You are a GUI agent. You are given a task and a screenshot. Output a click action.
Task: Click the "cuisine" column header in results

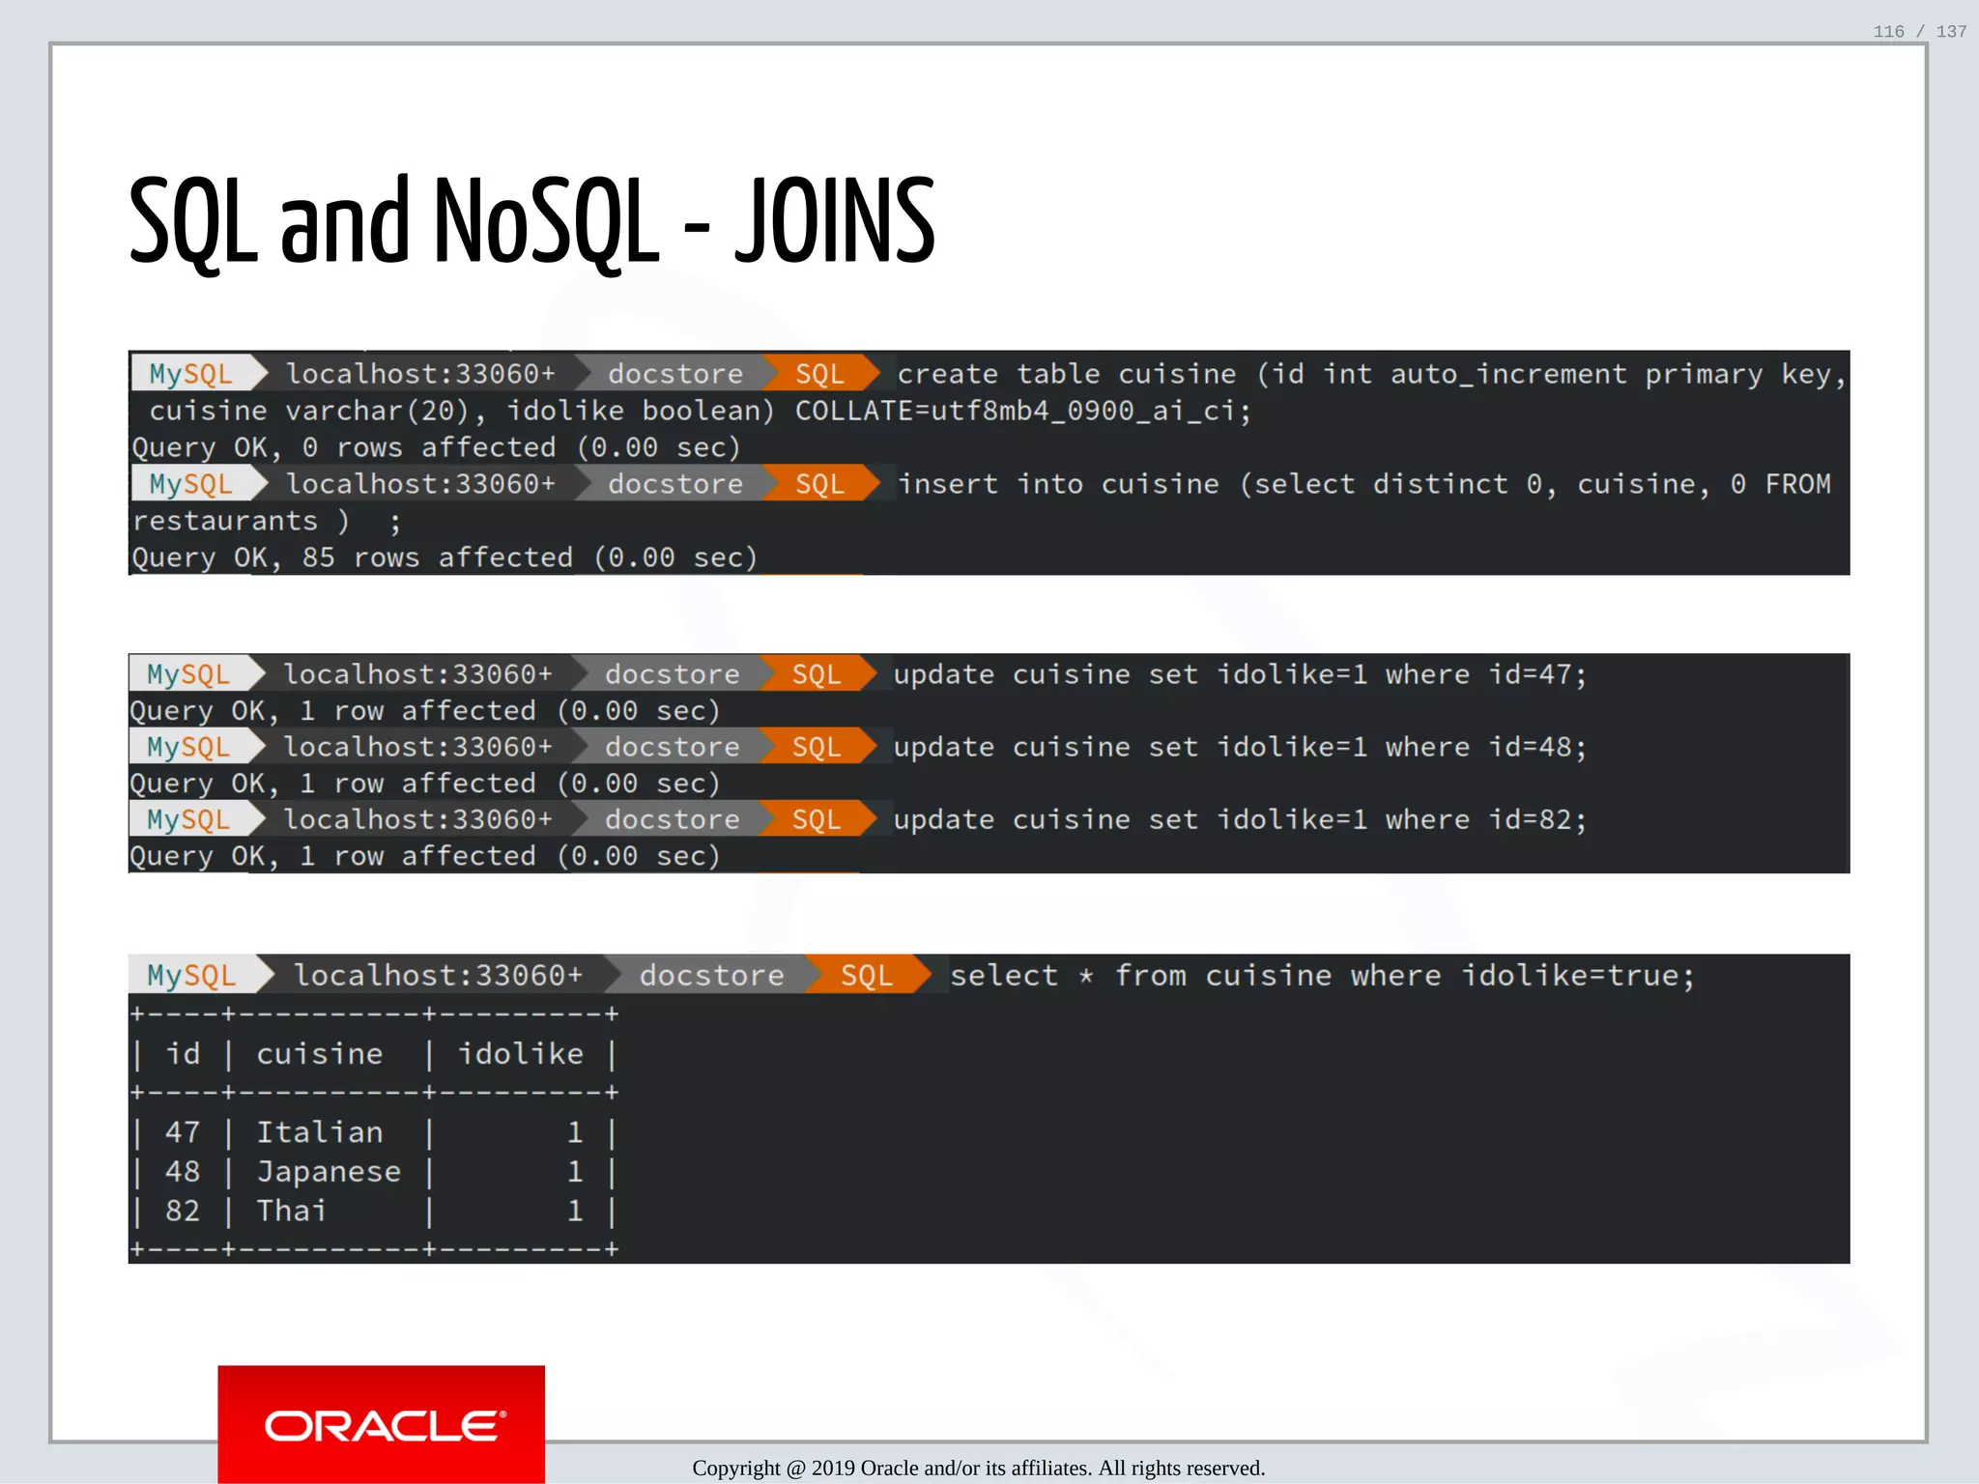click(x=320, y=1053)
